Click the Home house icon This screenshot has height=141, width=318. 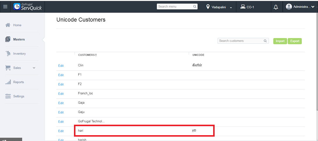(8, 25)
